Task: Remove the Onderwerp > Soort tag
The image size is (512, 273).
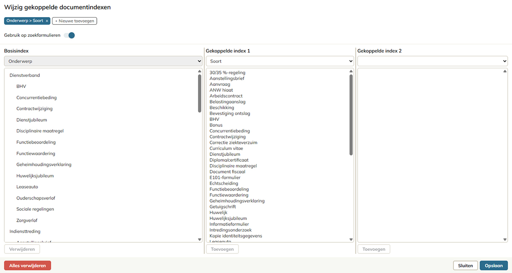Action: (x=47, y=21)
